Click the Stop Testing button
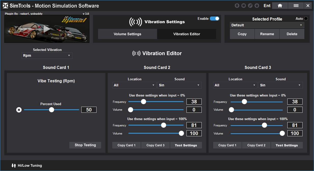 85,145
